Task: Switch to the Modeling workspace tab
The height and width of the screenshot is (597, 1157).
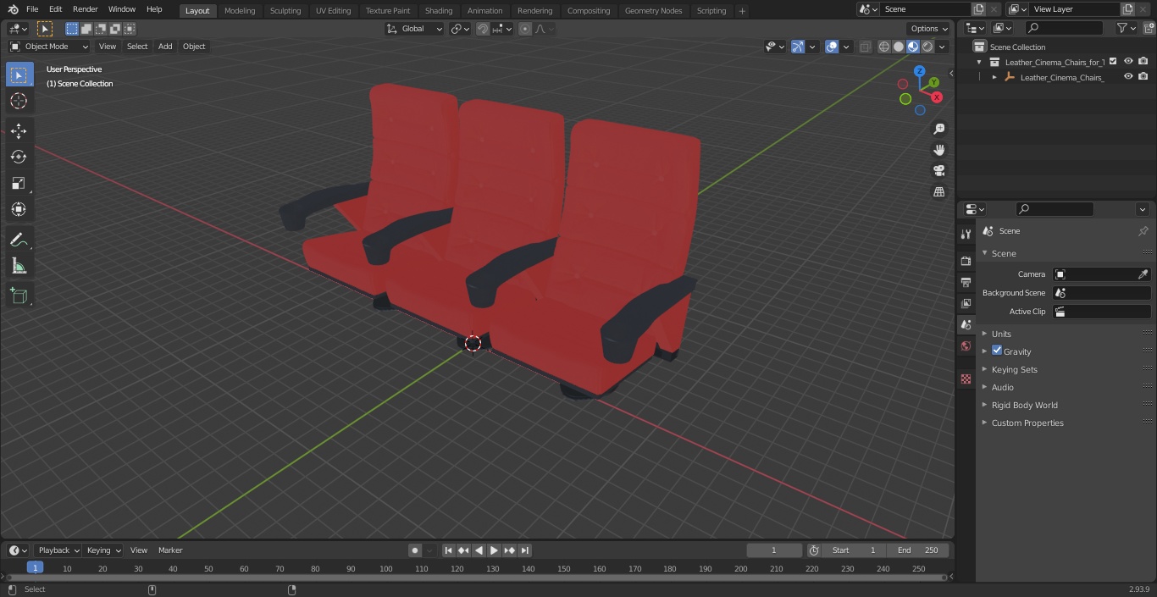Action: (x=240, y=10)
